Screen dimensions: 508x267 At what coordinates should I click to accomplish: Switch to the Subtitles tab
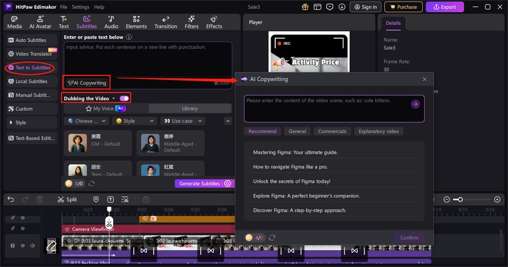click(x=86, y=22)
